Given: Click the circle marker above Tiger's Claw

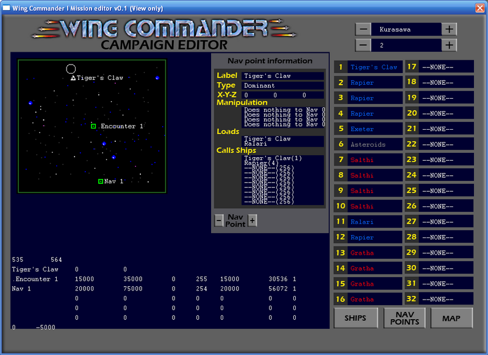Looking at the screenshot, I should [71, 68].
